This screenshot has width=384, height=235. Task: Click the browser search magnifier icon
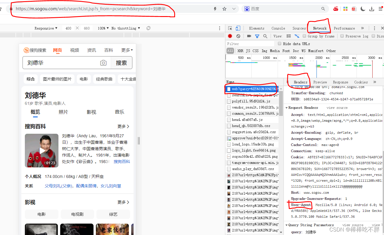click(323, 9)
